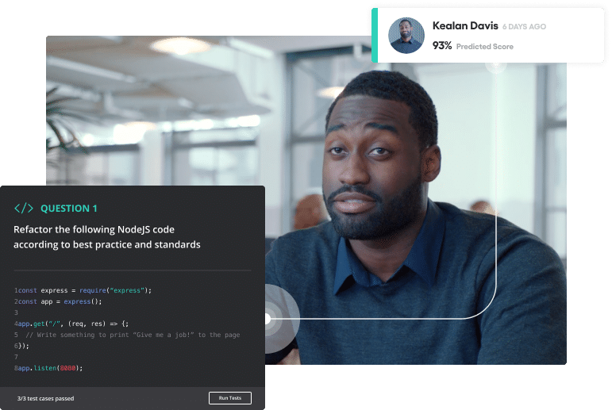Open Kealan Davis profile avatar
The height and width of the screenshot is (410, 612).
[x=406, y=36]
